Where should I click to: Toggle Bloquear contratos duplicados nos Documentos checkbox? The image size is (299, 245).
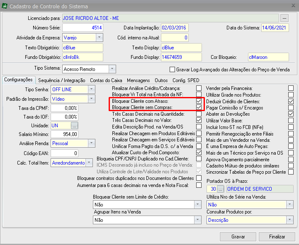(199, 178)
